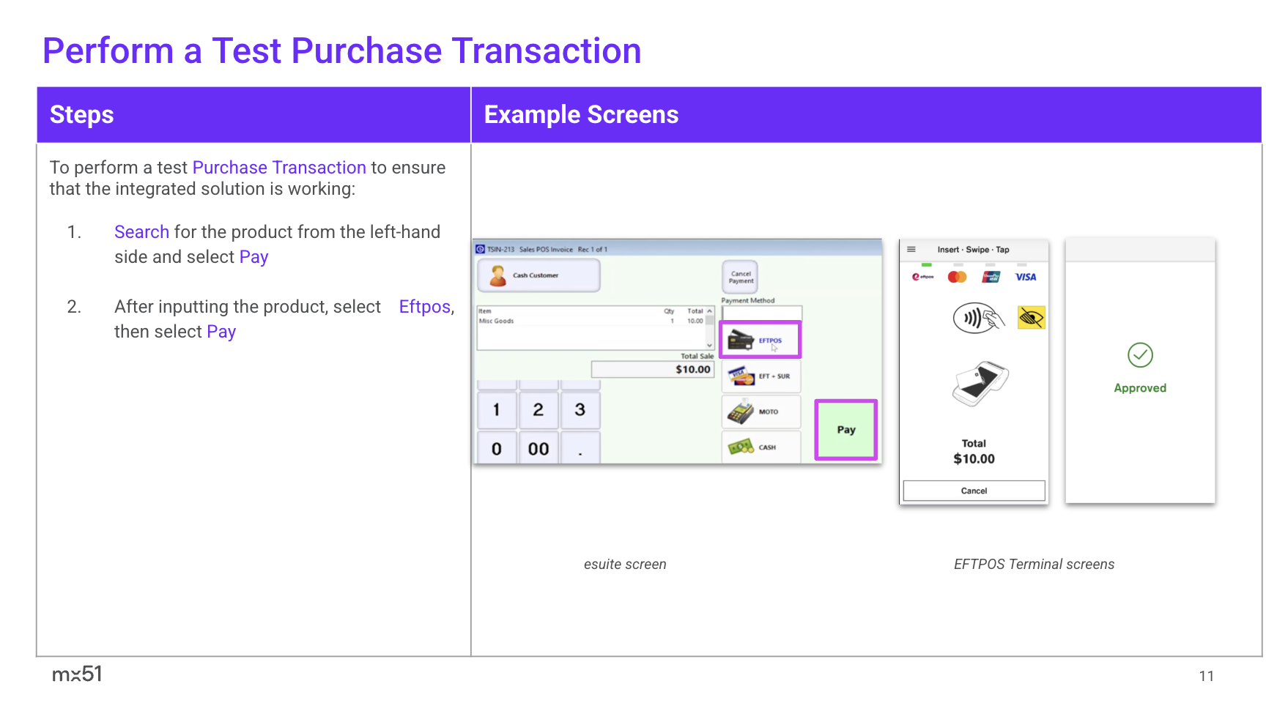Select the MOTO payment terminal option
The height and width of the screenshot is (703, 1266).
761,412
